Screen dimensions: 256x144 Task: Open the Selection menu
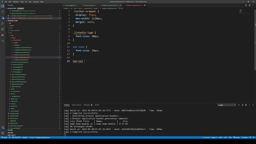tap(16, 2)
